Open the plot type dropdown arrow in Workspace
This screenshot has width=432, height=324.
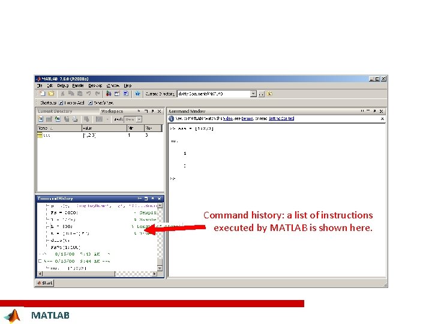pos(107,119)
